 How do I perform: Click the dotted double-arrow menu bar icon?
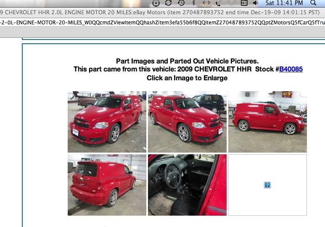point(206,3)
